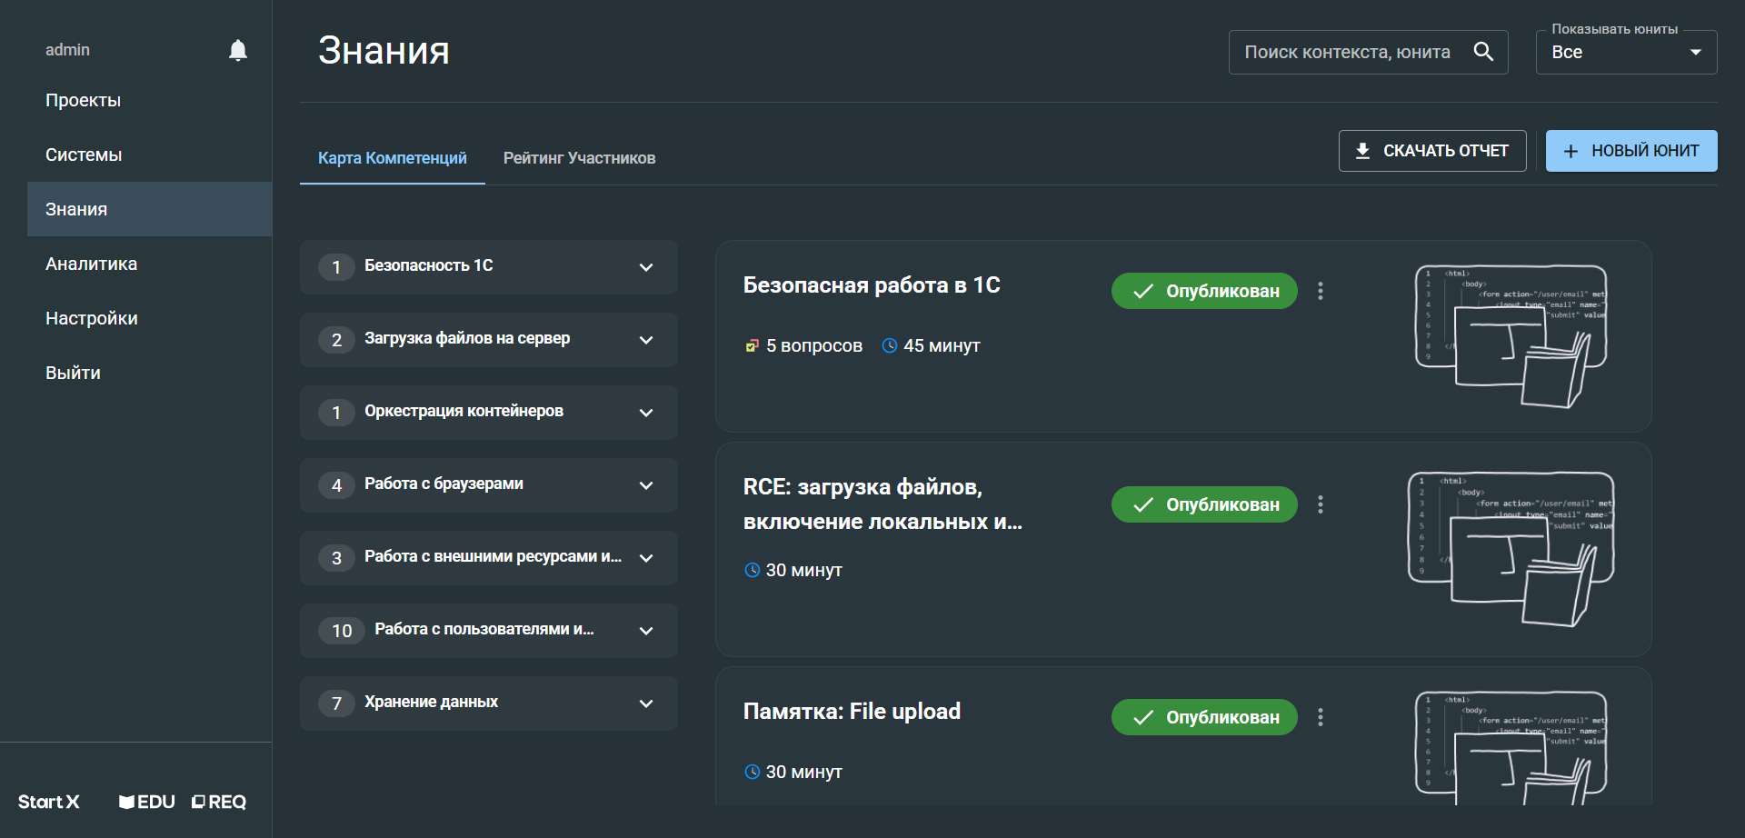The height and width of the screenshot is (838, 1745).
Task: Open Аналитика in the sidebar
Action: pyautogui.click(x=92, y=264)
